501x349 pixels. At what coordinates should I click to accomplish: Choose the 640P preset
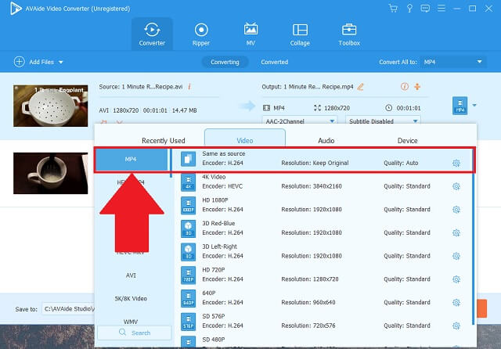coord(323,298)
